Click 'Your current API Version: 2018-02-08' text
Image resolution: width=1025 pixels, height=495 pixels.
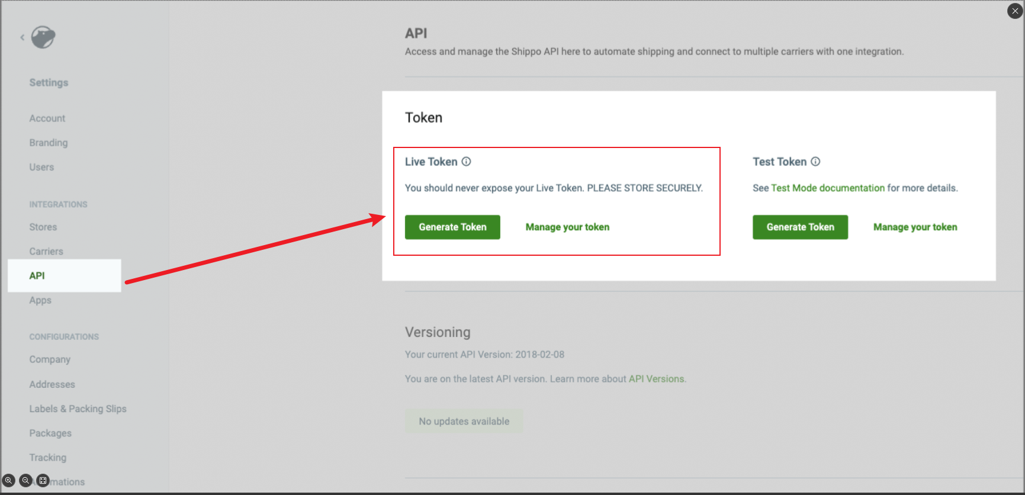[x=484, y=355]
